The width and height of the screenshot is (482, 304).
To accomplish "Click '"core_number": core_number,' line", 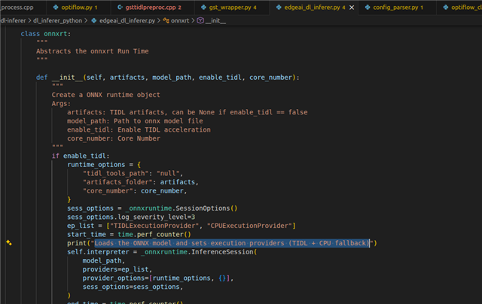I will pyautogui.click(x=135, y=190).
